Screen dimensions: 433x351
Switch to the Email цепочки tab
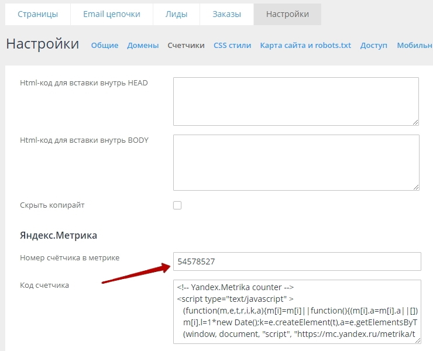coord(111,14)
